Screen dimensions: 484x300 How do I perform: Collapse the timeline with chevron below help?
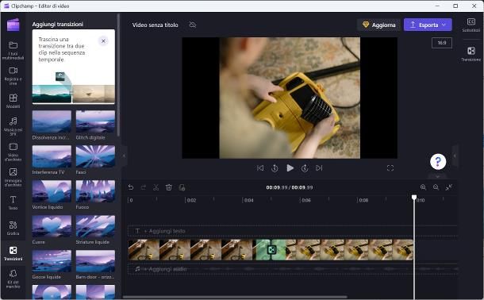438,176
